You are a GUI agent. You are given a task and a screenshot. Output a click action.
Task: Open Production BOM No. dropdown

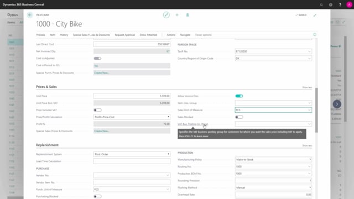(309, 174)
